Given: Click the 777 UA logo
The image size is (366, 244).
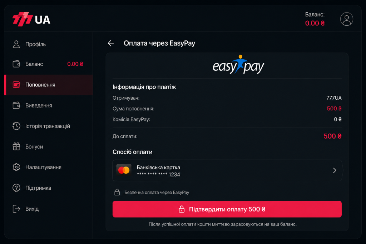Looking at the screenshot, I should click(31, 19).
